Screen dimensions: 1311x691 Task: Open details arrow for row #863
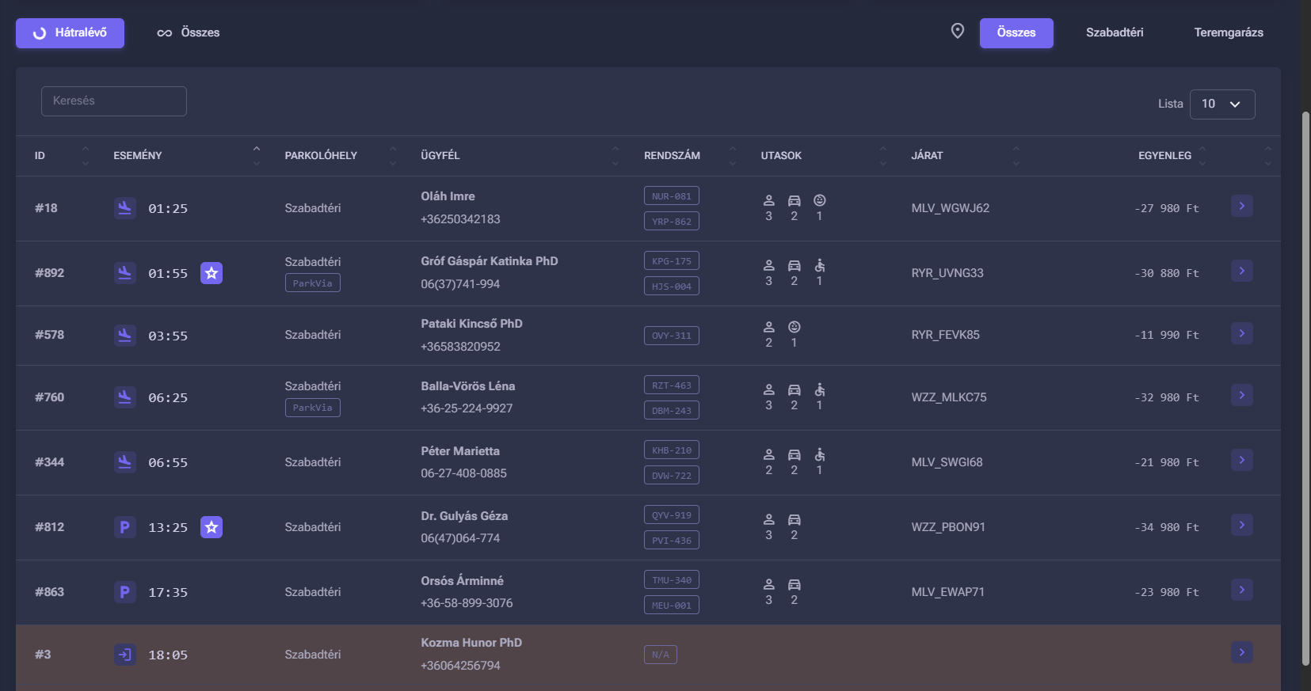1242,590
